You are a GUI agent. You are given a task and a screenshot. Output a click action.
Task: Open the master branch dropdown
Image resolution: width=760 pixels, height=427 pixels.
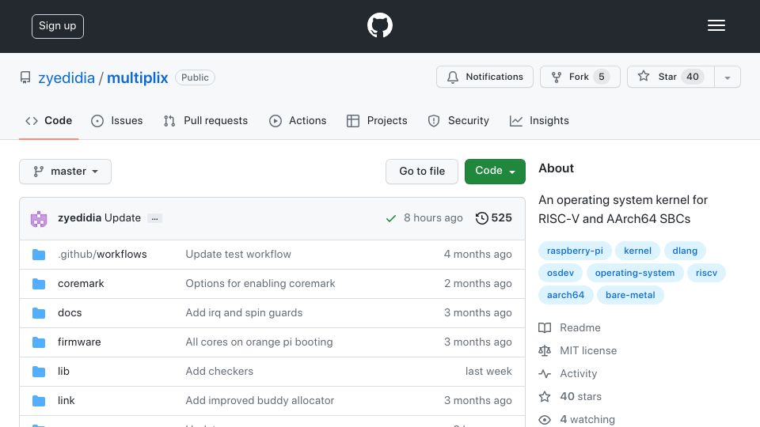coord(66,172)
